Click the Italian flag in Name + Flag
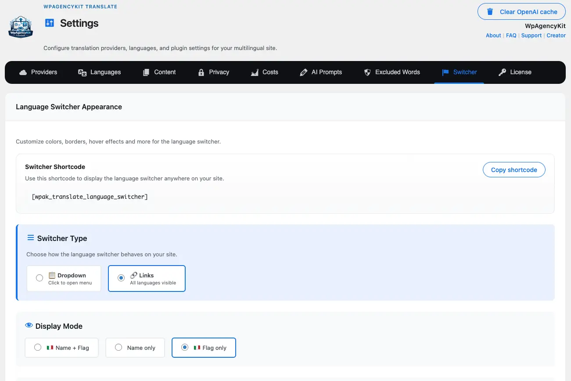The height and width of the screenshot is (381, 571). pyautogui.click(x=50, y=348)
